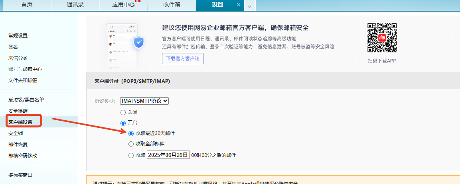Open 文件夹和标签 settings
This screenshot has height=184, width=460.
coord(23,80)
